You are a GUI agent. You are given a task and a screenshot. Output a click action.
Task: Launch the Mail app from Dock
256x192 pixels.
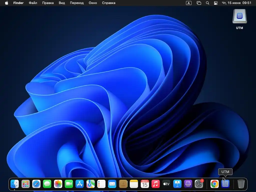point(112,184)
